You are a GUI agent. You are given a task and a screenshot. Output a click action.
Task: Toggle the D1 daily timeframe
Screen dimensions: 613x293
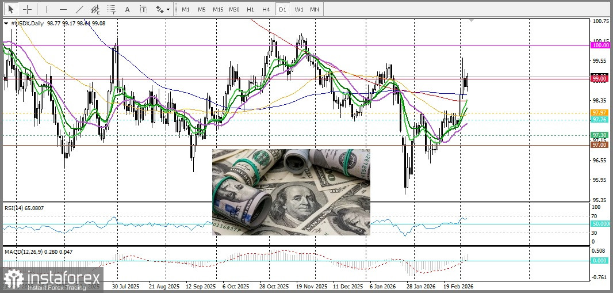pos(282,10)
